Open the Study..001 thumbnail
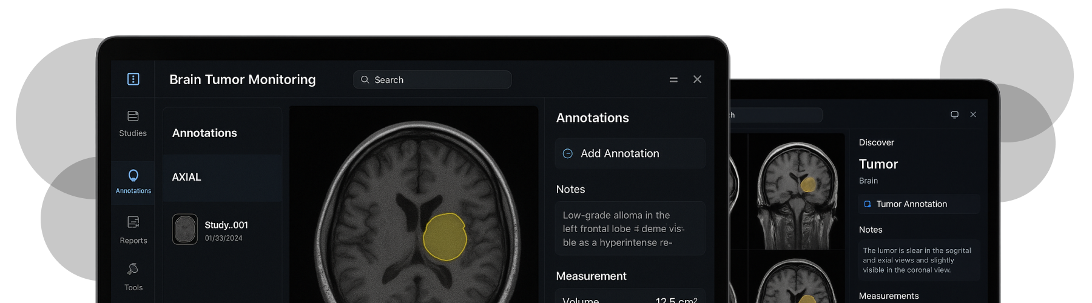The height and width of the screenshot is (303, 1092). coord(185,229)
